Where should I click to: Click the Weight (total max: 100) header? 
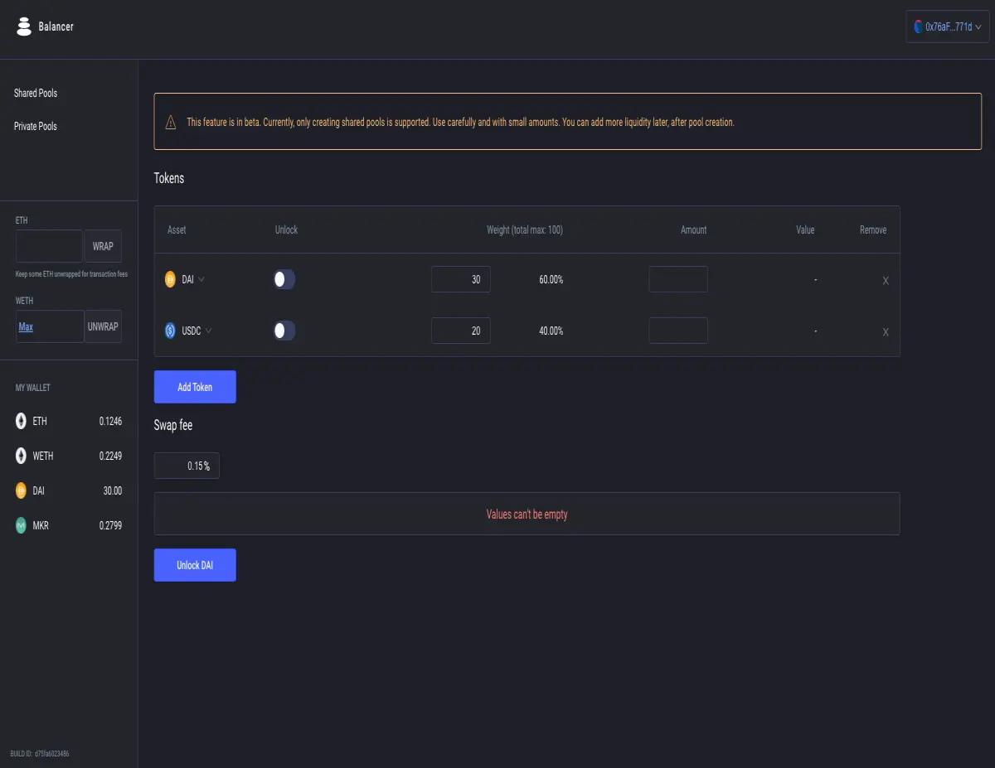coord(525,229)
